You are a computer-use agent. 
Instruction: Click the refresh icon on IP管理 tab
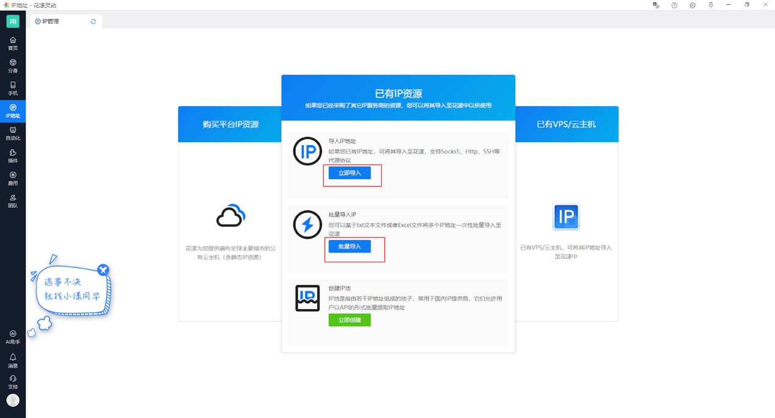[93, 21]
